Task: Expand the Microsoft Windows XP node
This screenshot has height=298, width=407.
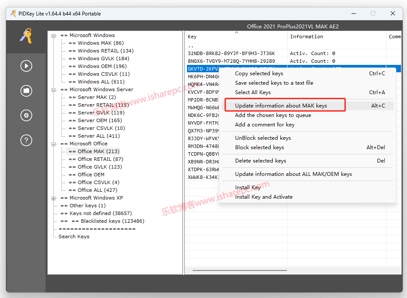Action: 53,198
